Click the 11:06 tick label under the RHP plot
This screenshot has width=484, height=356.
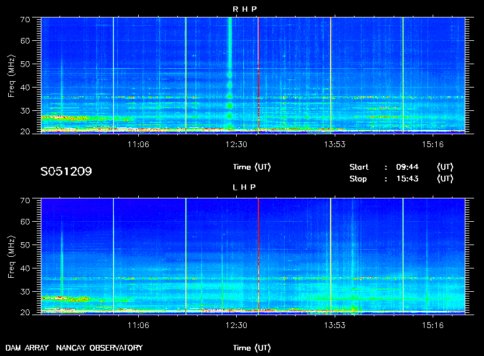(x=138, y=144)
